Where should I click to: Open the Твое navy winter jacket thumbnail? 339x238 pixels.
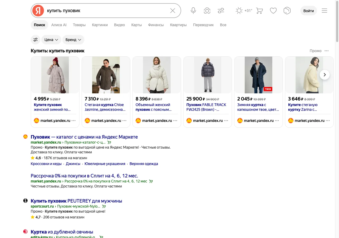click(x=258, y=75)
